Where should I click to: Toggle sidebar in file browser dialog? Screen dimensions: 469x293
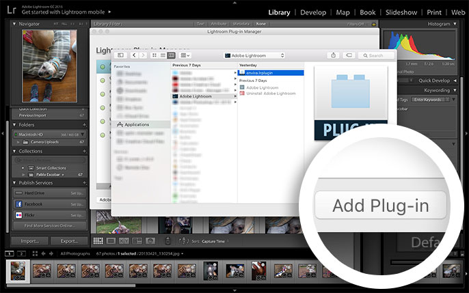coord(120,55)
